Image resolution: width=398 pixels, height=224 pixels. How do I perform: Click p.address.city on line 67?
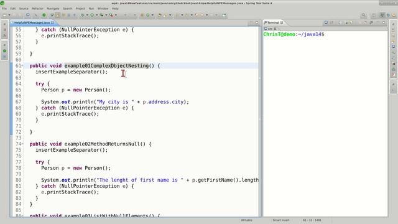163,102
